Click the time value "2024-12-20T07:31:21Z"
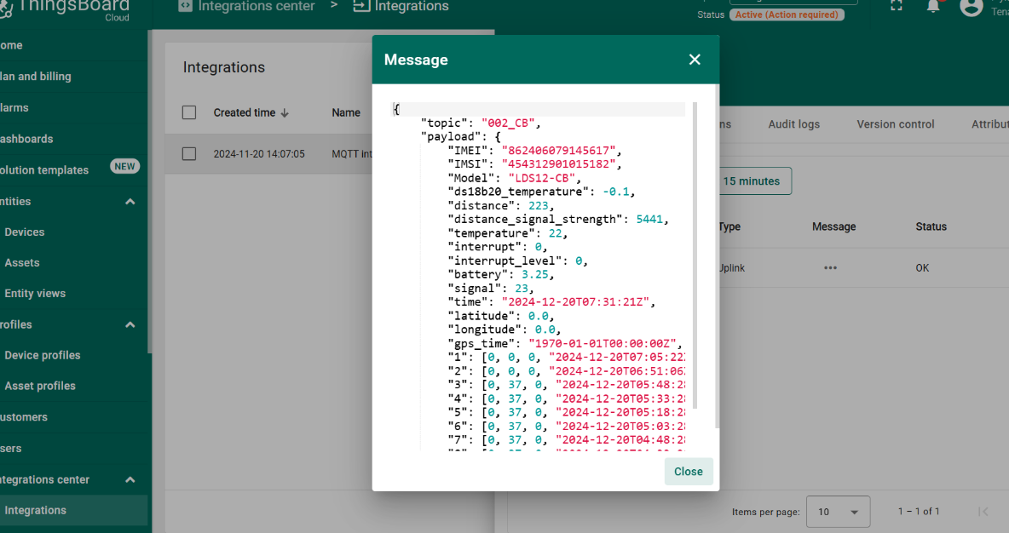The image size is (1009, 533). (578, 302)
